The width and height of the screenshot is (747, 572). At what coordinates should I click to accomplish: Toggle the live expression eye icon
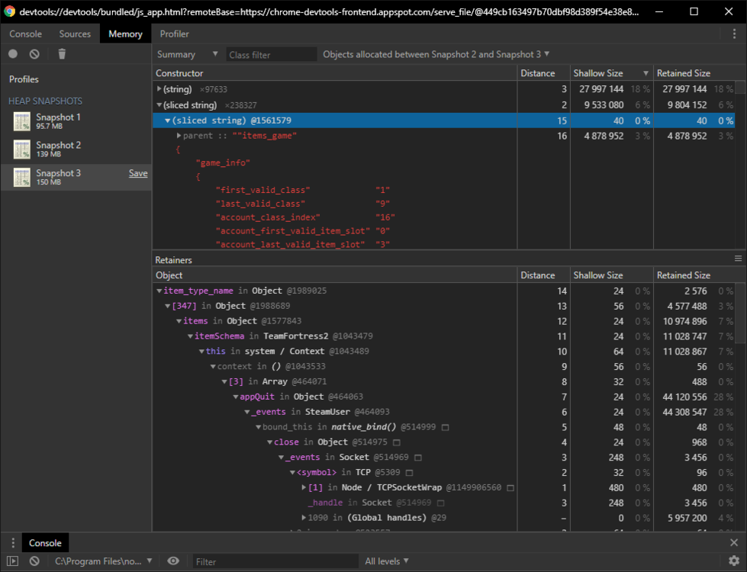point(173,561)
